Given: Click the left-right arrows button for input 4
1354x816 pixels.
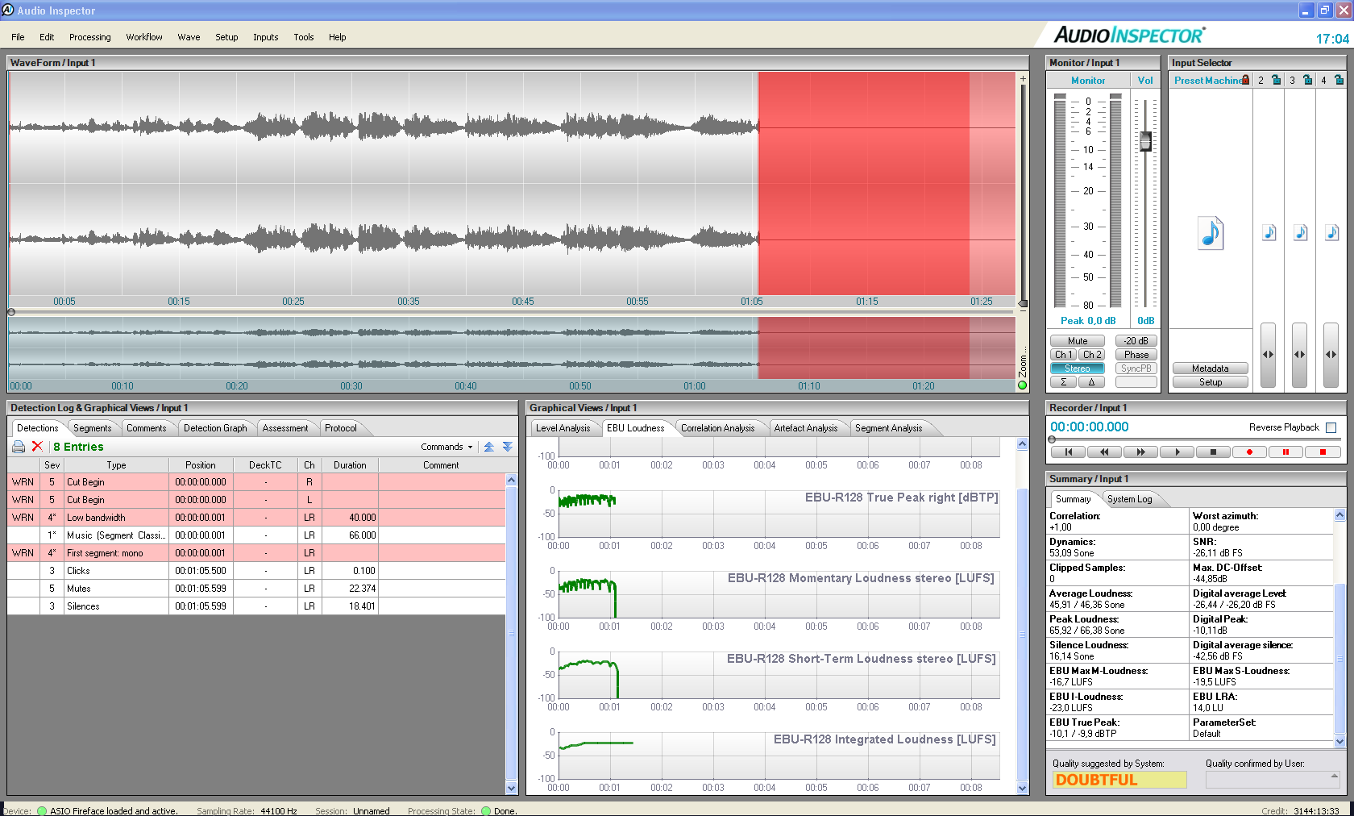Looking at the screenshot, I should [1331, 355].
